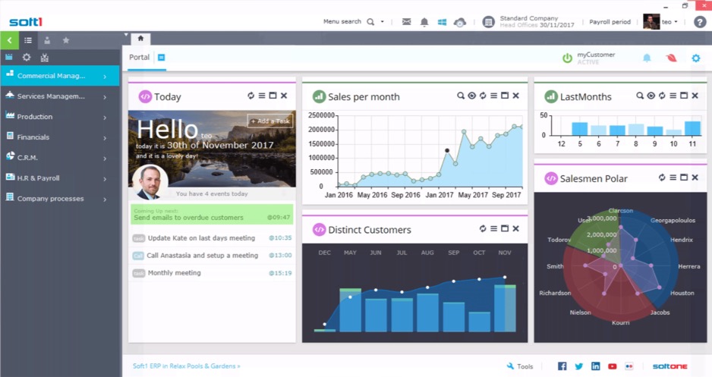Open Soft1 ERP in Relax Pools link
The height and width of the screenshot is (377, 712).
click(x=187, y=366)
